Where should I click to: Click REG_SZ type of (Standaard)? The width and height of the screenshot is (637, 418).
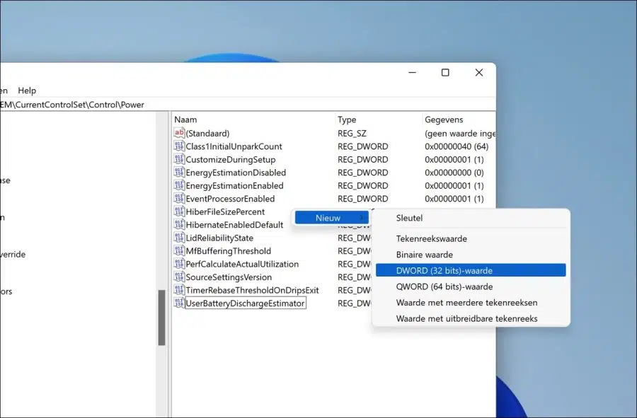coord(352,133)
